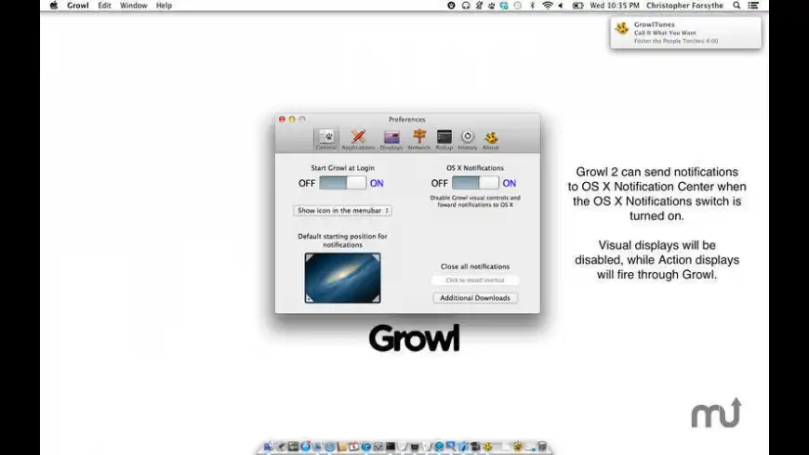Image resolution: width=809 pixels, height=455 pixels.
Task: Switch to the Rollup pane
Action: pos(444,139)
